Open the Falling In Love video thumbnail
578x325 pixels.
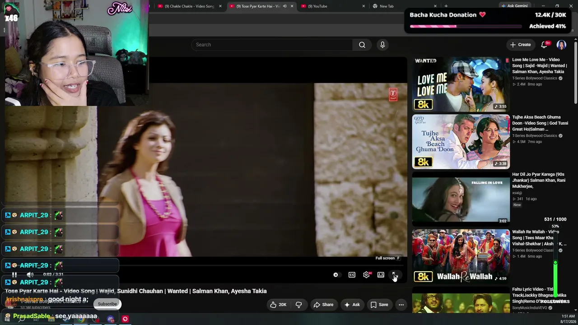pos(461,199)
